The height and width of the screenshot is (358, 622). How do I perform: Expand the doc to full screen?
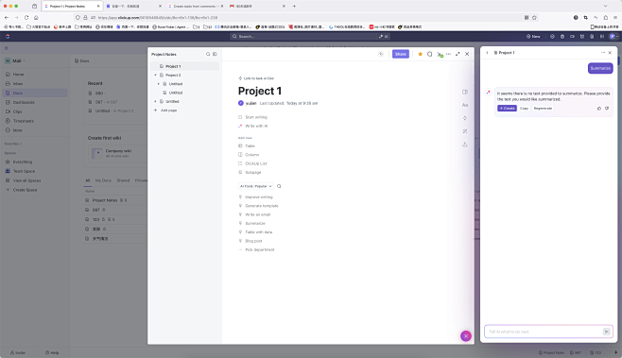coord(458,54)
